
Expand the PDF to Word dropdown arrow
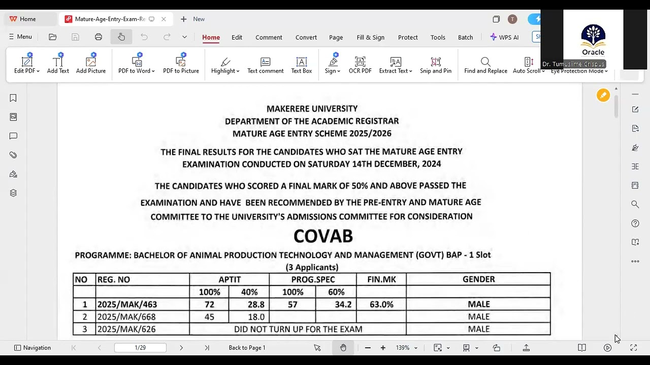(x=153, y=71)
